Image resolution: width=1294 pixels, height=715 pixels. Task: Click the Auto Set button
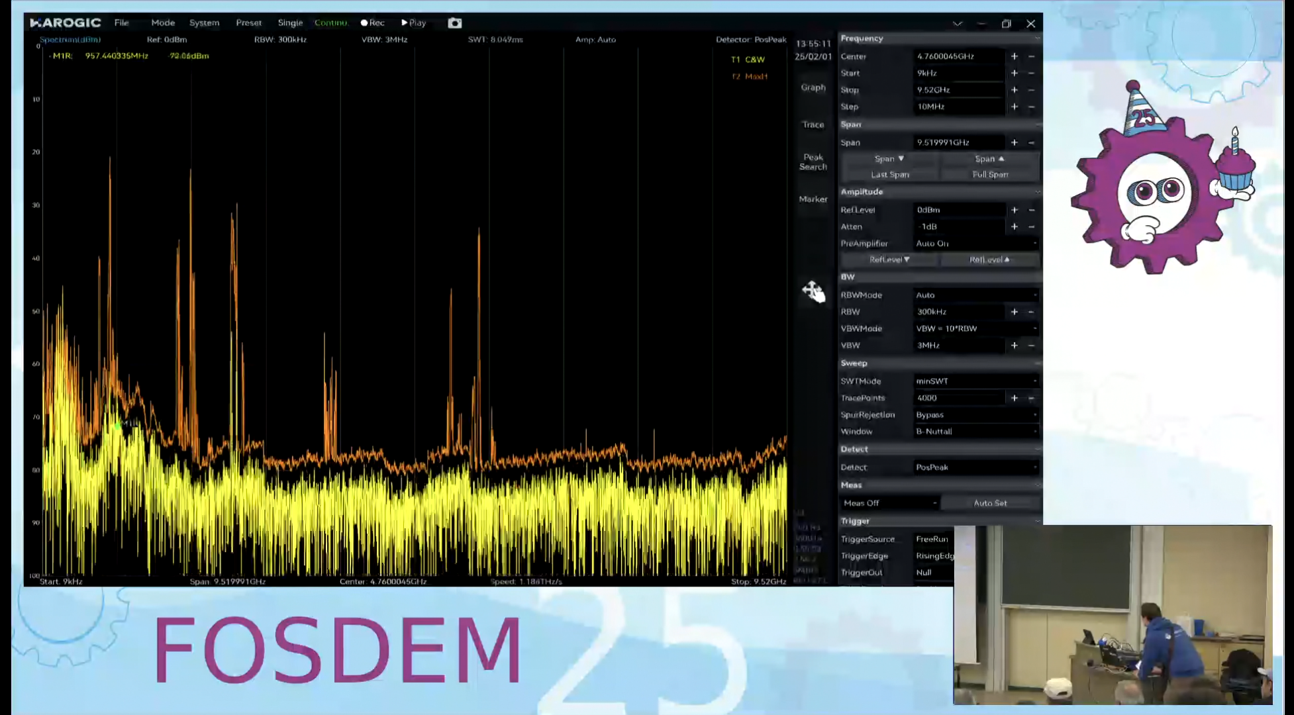(x=989, y=503)
